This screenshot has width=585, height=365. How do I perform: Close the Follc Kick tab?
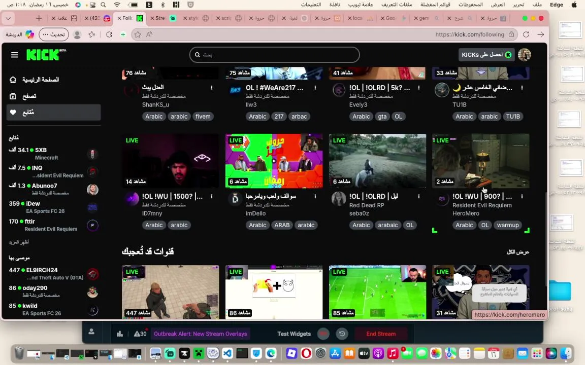tap(119, 18)
